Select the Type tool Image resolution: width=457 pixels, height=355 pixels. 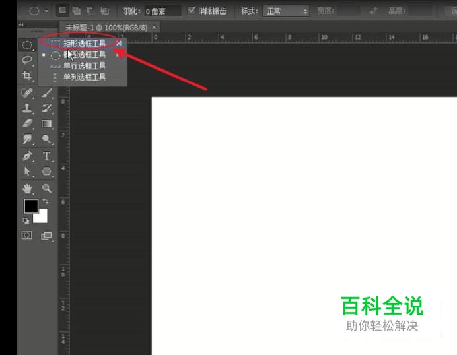(47, 156)
